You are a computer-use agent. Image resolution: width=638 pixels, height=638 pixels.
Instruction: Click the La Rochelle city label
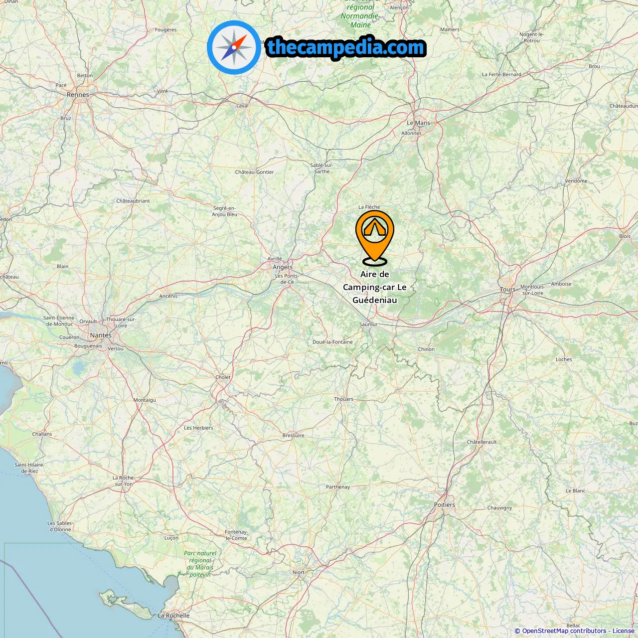pos(173,616)
